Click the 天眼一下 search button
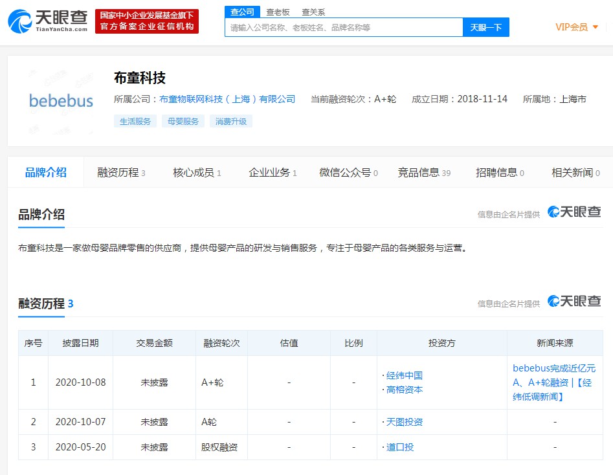Screen dimensions: 613x475 pyautogui.click(x=486, y=27)
